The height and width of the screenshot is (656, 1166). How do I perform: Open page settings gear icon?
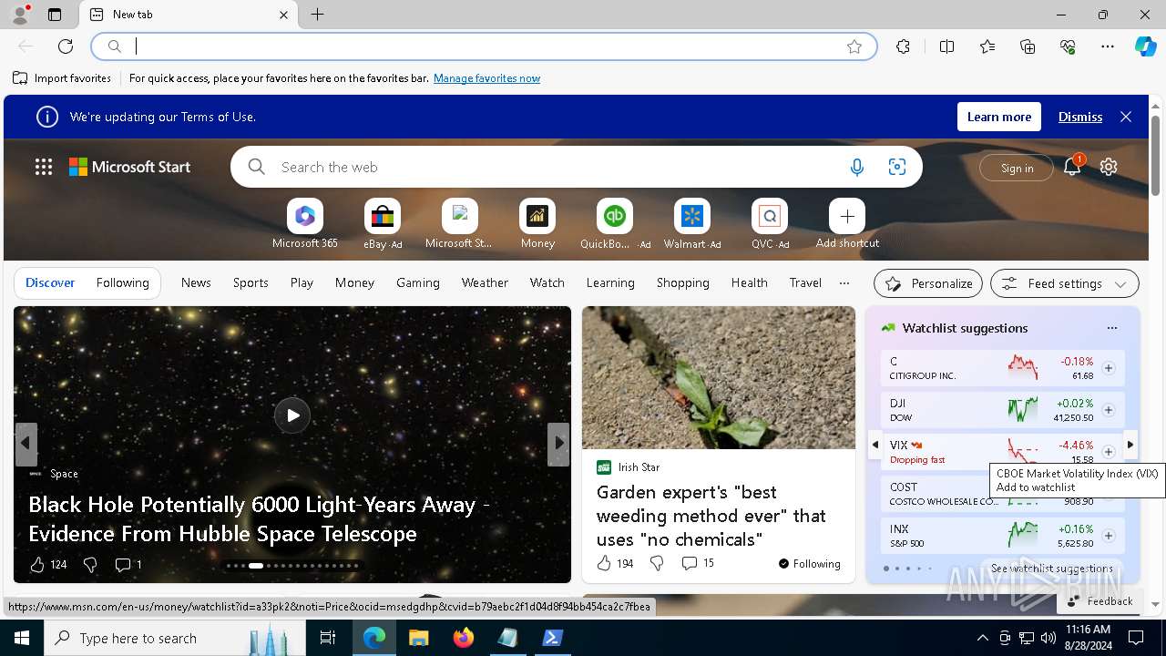(x=1109, y=167)
